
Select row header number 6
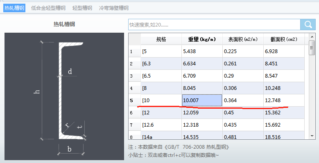click(x=134, y=113)
